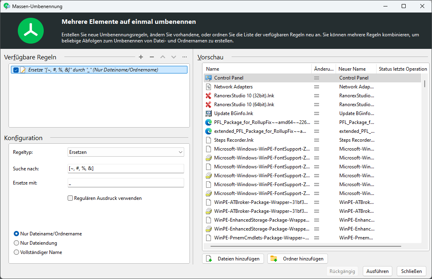Click new name WinPE-Pmem... cell
432x279 pixels.
point(356,238)
